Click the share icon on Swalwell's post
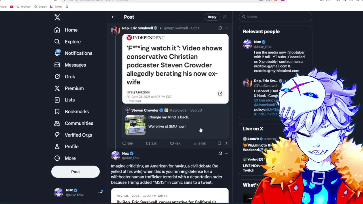 (226, 144)
